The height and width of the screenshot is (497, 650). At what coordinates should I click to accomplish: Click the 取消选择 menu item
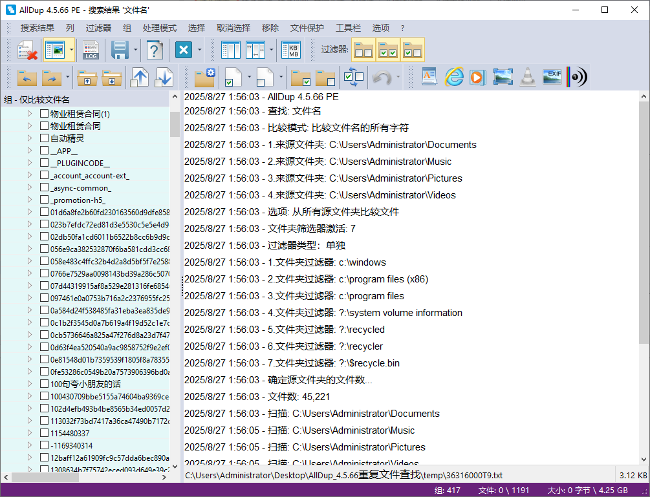(x=233, y=28)
